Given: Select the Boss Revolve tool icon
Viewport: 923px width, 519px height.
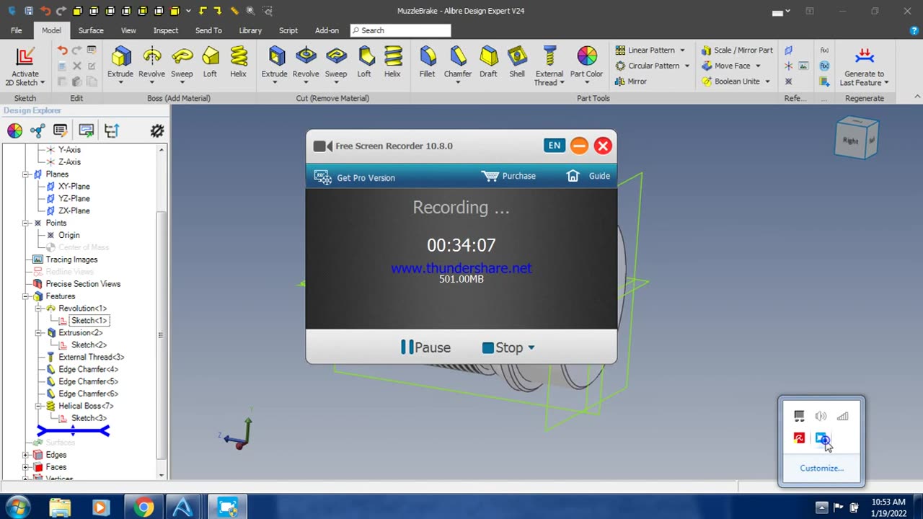Looking at the screenshot, I should point(151,56).
